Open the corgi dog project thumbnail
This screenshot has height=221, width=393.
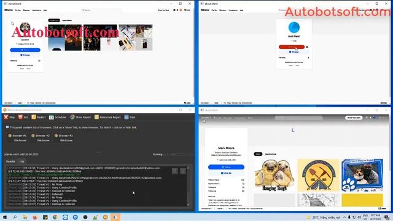click(x=362, y=175)
